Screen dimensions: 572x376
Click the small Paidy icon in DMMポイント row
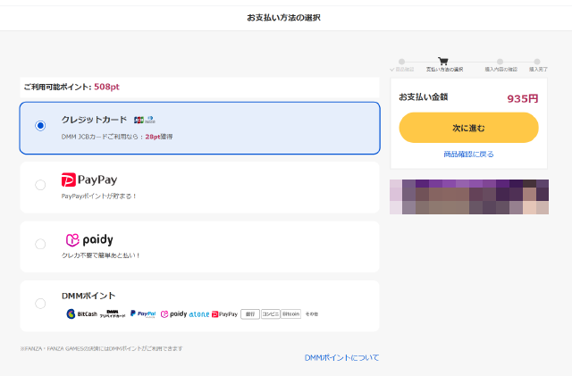(x=173, y=314)
